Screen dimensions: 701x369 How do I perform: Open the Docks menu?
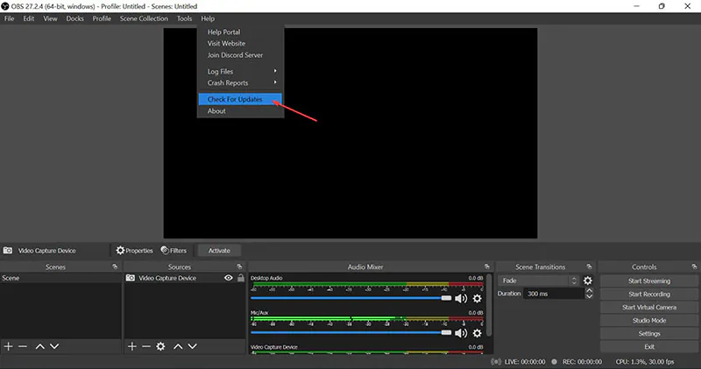tap(75, 18)
